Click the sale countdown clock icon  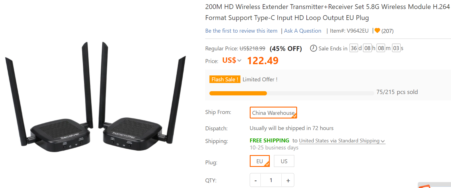tap(313, 48)
